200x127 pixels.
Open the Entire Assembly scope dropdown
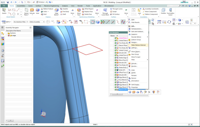click(37, 22)
